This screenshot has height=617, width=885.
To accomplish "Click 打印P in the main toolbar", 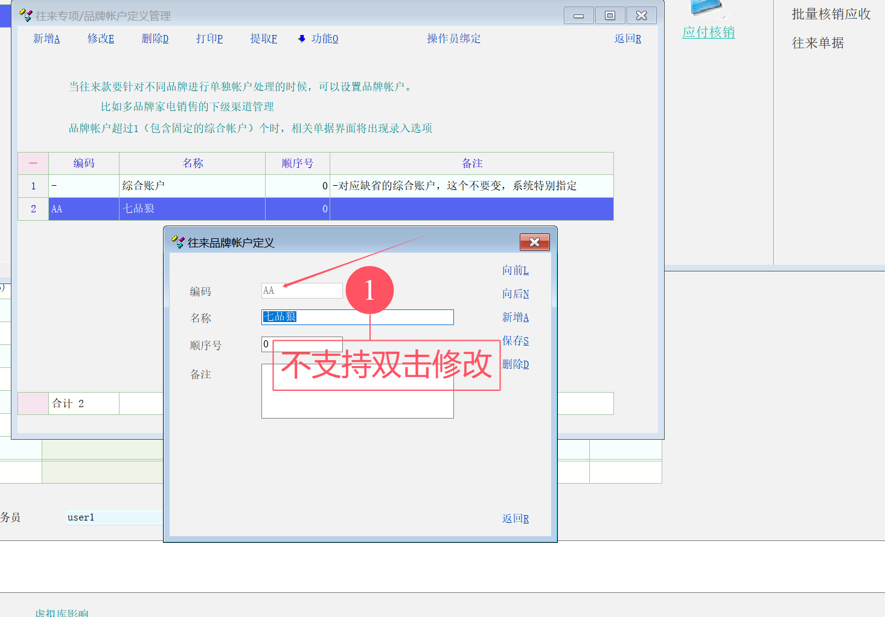I will [x=209, y=39].
